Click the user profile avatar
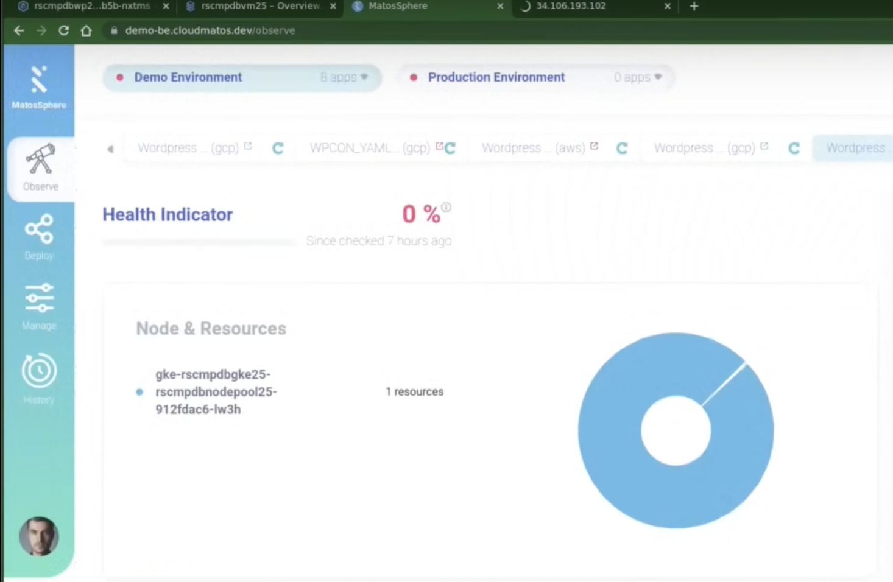This screenshot has width=893, height=582. tap(39, 536)
